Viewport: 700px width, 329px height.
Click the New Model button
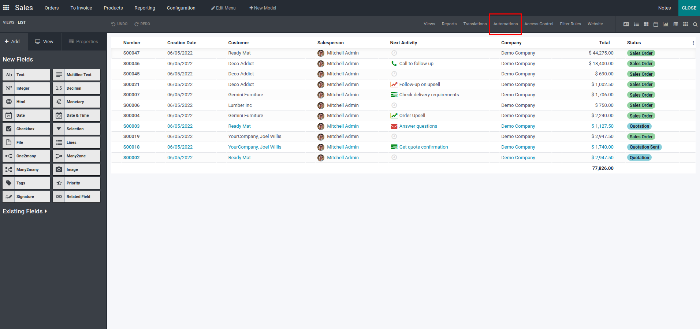tap(262, 8)
